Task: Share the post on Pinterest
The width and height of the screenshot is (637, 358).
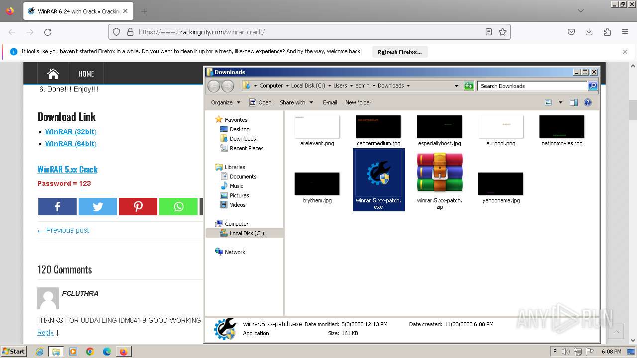Action: tap(138, 206)
